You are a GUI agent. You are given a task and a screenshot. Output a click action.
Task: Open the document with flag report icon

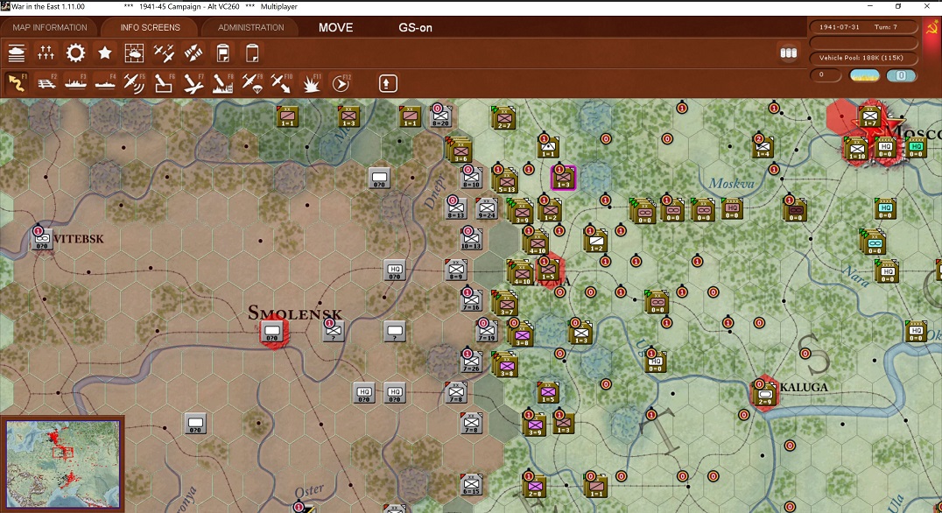tap(223, 53)
